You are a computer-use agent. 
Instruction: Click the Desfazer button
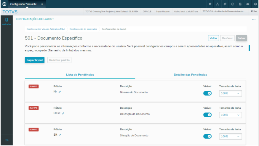227,38
